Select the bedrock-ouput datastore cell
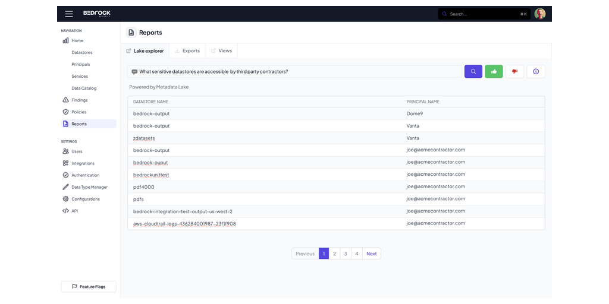The width and height of the screenshot is (609, 304). pos(150,163)
